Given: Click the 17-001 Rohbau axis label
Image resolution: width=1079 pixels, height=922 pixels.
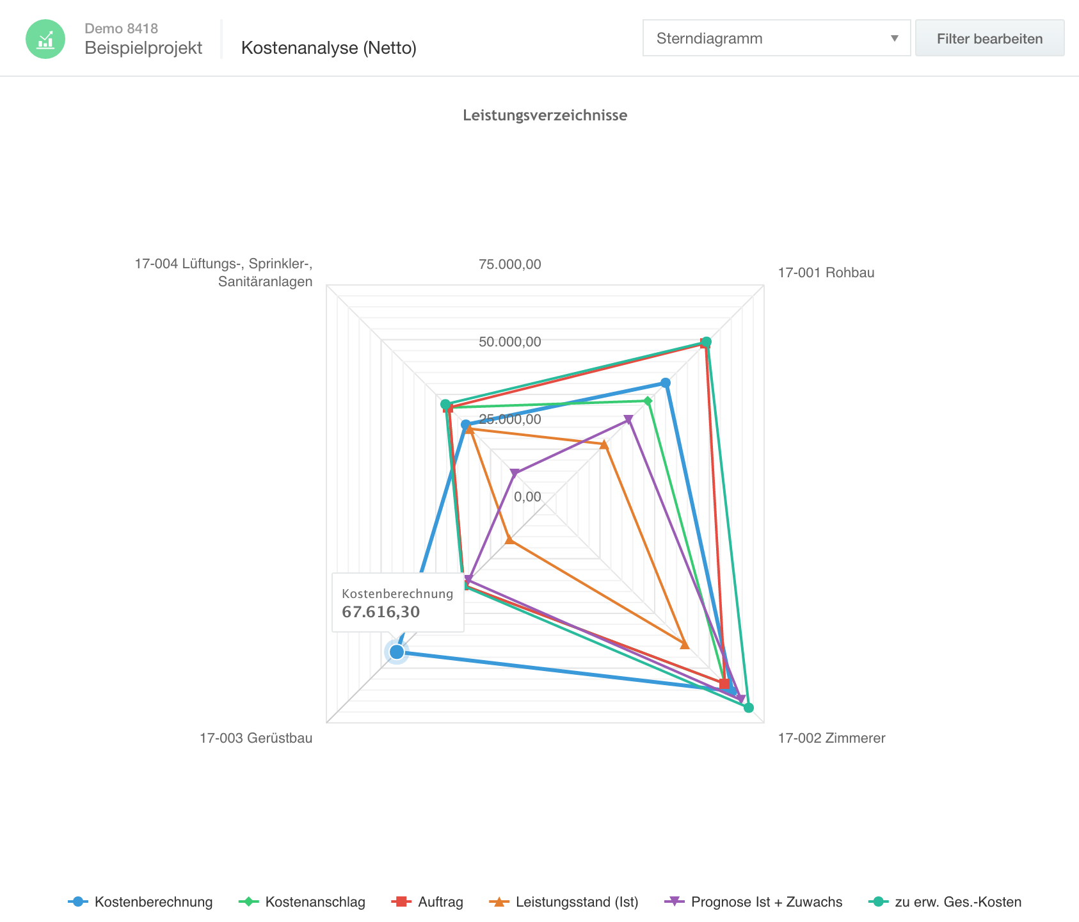Looking at the screenshot, I should tap(826, 273).
